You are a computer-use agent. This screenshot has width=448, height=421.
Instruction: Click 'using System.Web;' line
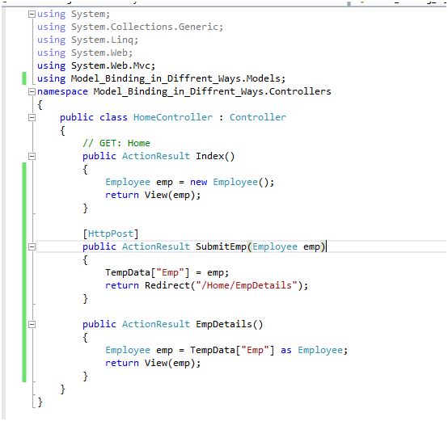click(85, 53)
